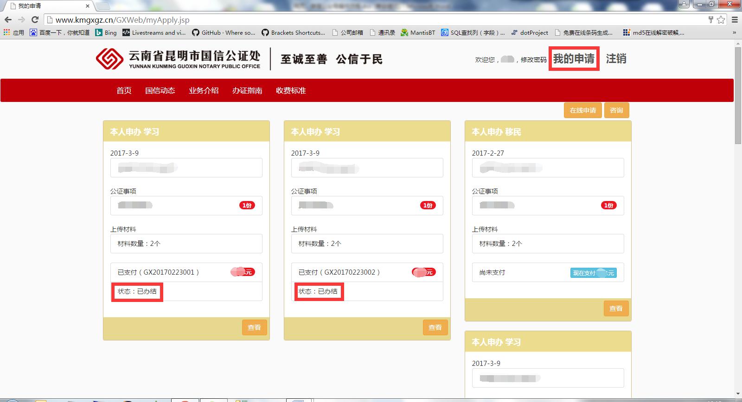Image resolution: width=742 pixels, height=402 pixels.
Task: Reload the page with the refresh icon
Action: pyautogui.click(x=35, y=19)
